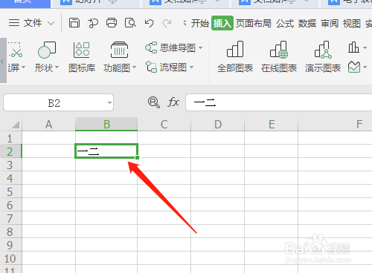Select row 8 header

pyautogui.click(x=10, y=231)
